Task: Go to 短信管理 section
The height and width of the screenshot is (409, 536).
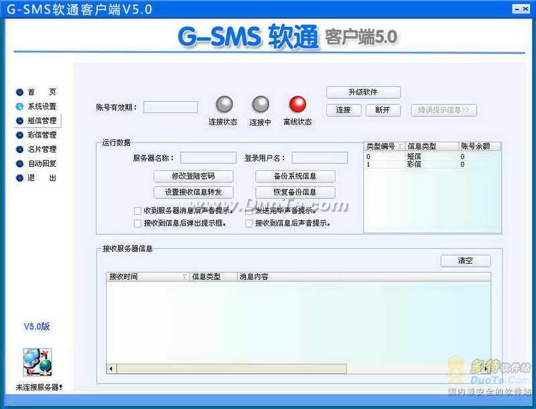Action: pos(42,120)
